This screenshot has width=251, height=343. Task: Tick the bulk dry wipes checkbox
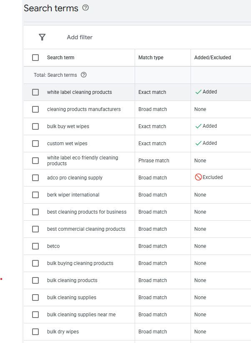35,332
